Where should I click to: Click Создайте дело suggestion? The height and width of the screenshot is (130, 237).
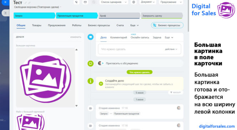(139, 84)
